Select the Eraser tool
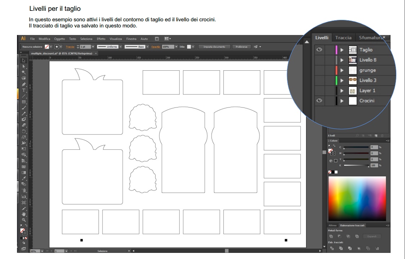 [24, 125]
